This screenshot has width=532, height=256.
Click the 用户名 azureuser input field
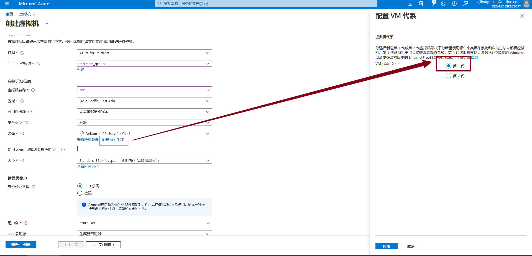pyautogui.click(x=141, y=223)
